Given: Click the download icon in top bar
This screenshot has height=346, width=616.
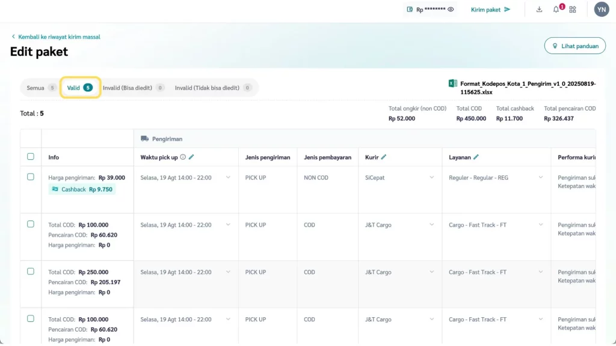Looking at the screenshot, I should tap(539, 10).
